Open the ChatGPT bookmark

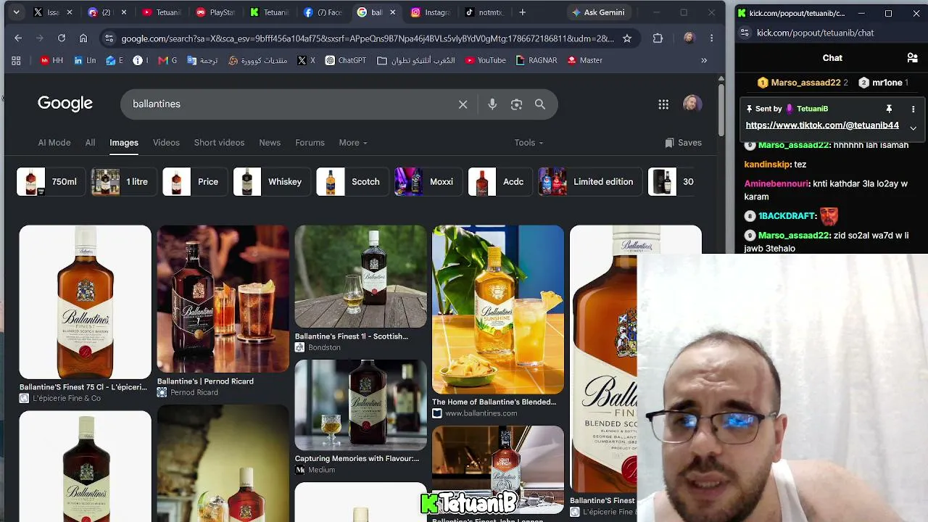click(x=345, y=60)
